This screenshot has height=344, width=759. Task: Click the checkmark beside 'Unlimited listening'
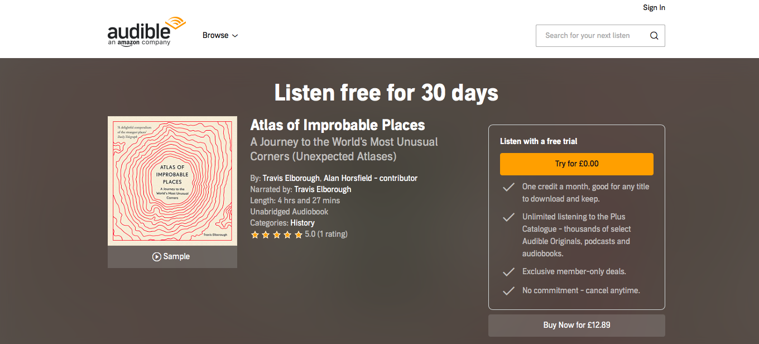(x=508, y=217)
